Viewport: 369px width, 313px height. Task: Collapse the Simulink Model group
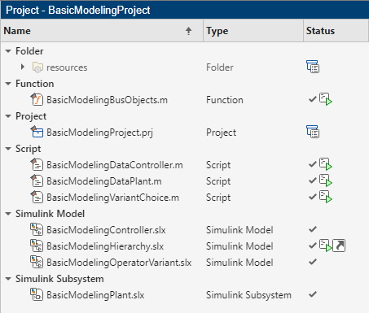coord(8,214)
